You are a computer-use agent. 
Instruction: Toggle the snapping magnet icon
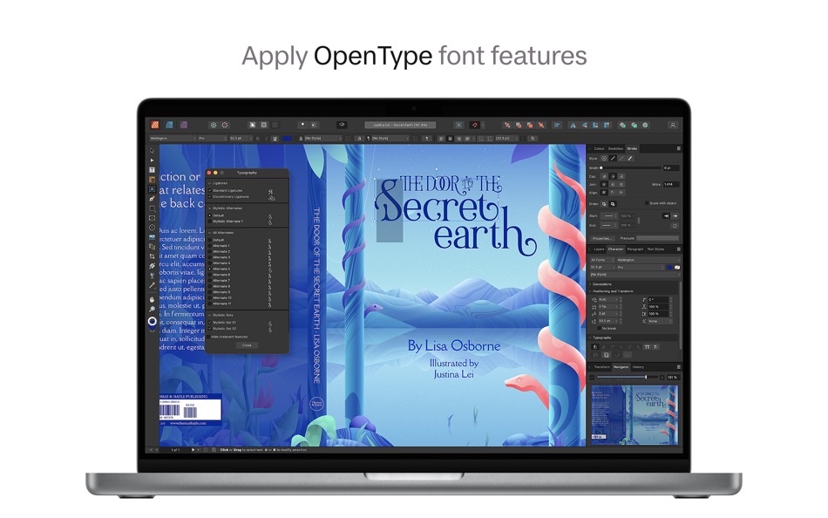pyautogui.click(x=475, y=126)
